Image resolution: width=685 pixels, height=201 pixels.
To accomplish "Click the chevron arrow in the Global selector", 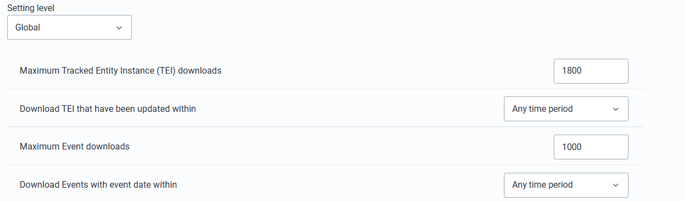I will coord(119,28).
